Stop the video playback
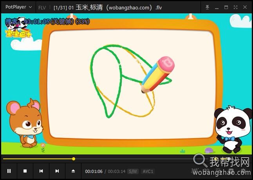Image resolution: width=253 pixels, height=180 pixels. 25,171
